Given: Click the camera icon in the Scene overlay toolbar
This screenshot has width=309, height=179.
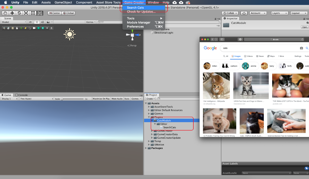Looking at the screenshot, I should [x=34, y=28].
